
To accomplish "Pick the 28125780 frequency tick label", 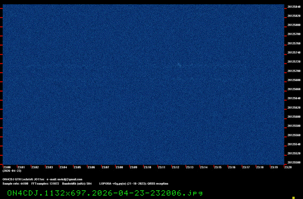I will 294,34.
